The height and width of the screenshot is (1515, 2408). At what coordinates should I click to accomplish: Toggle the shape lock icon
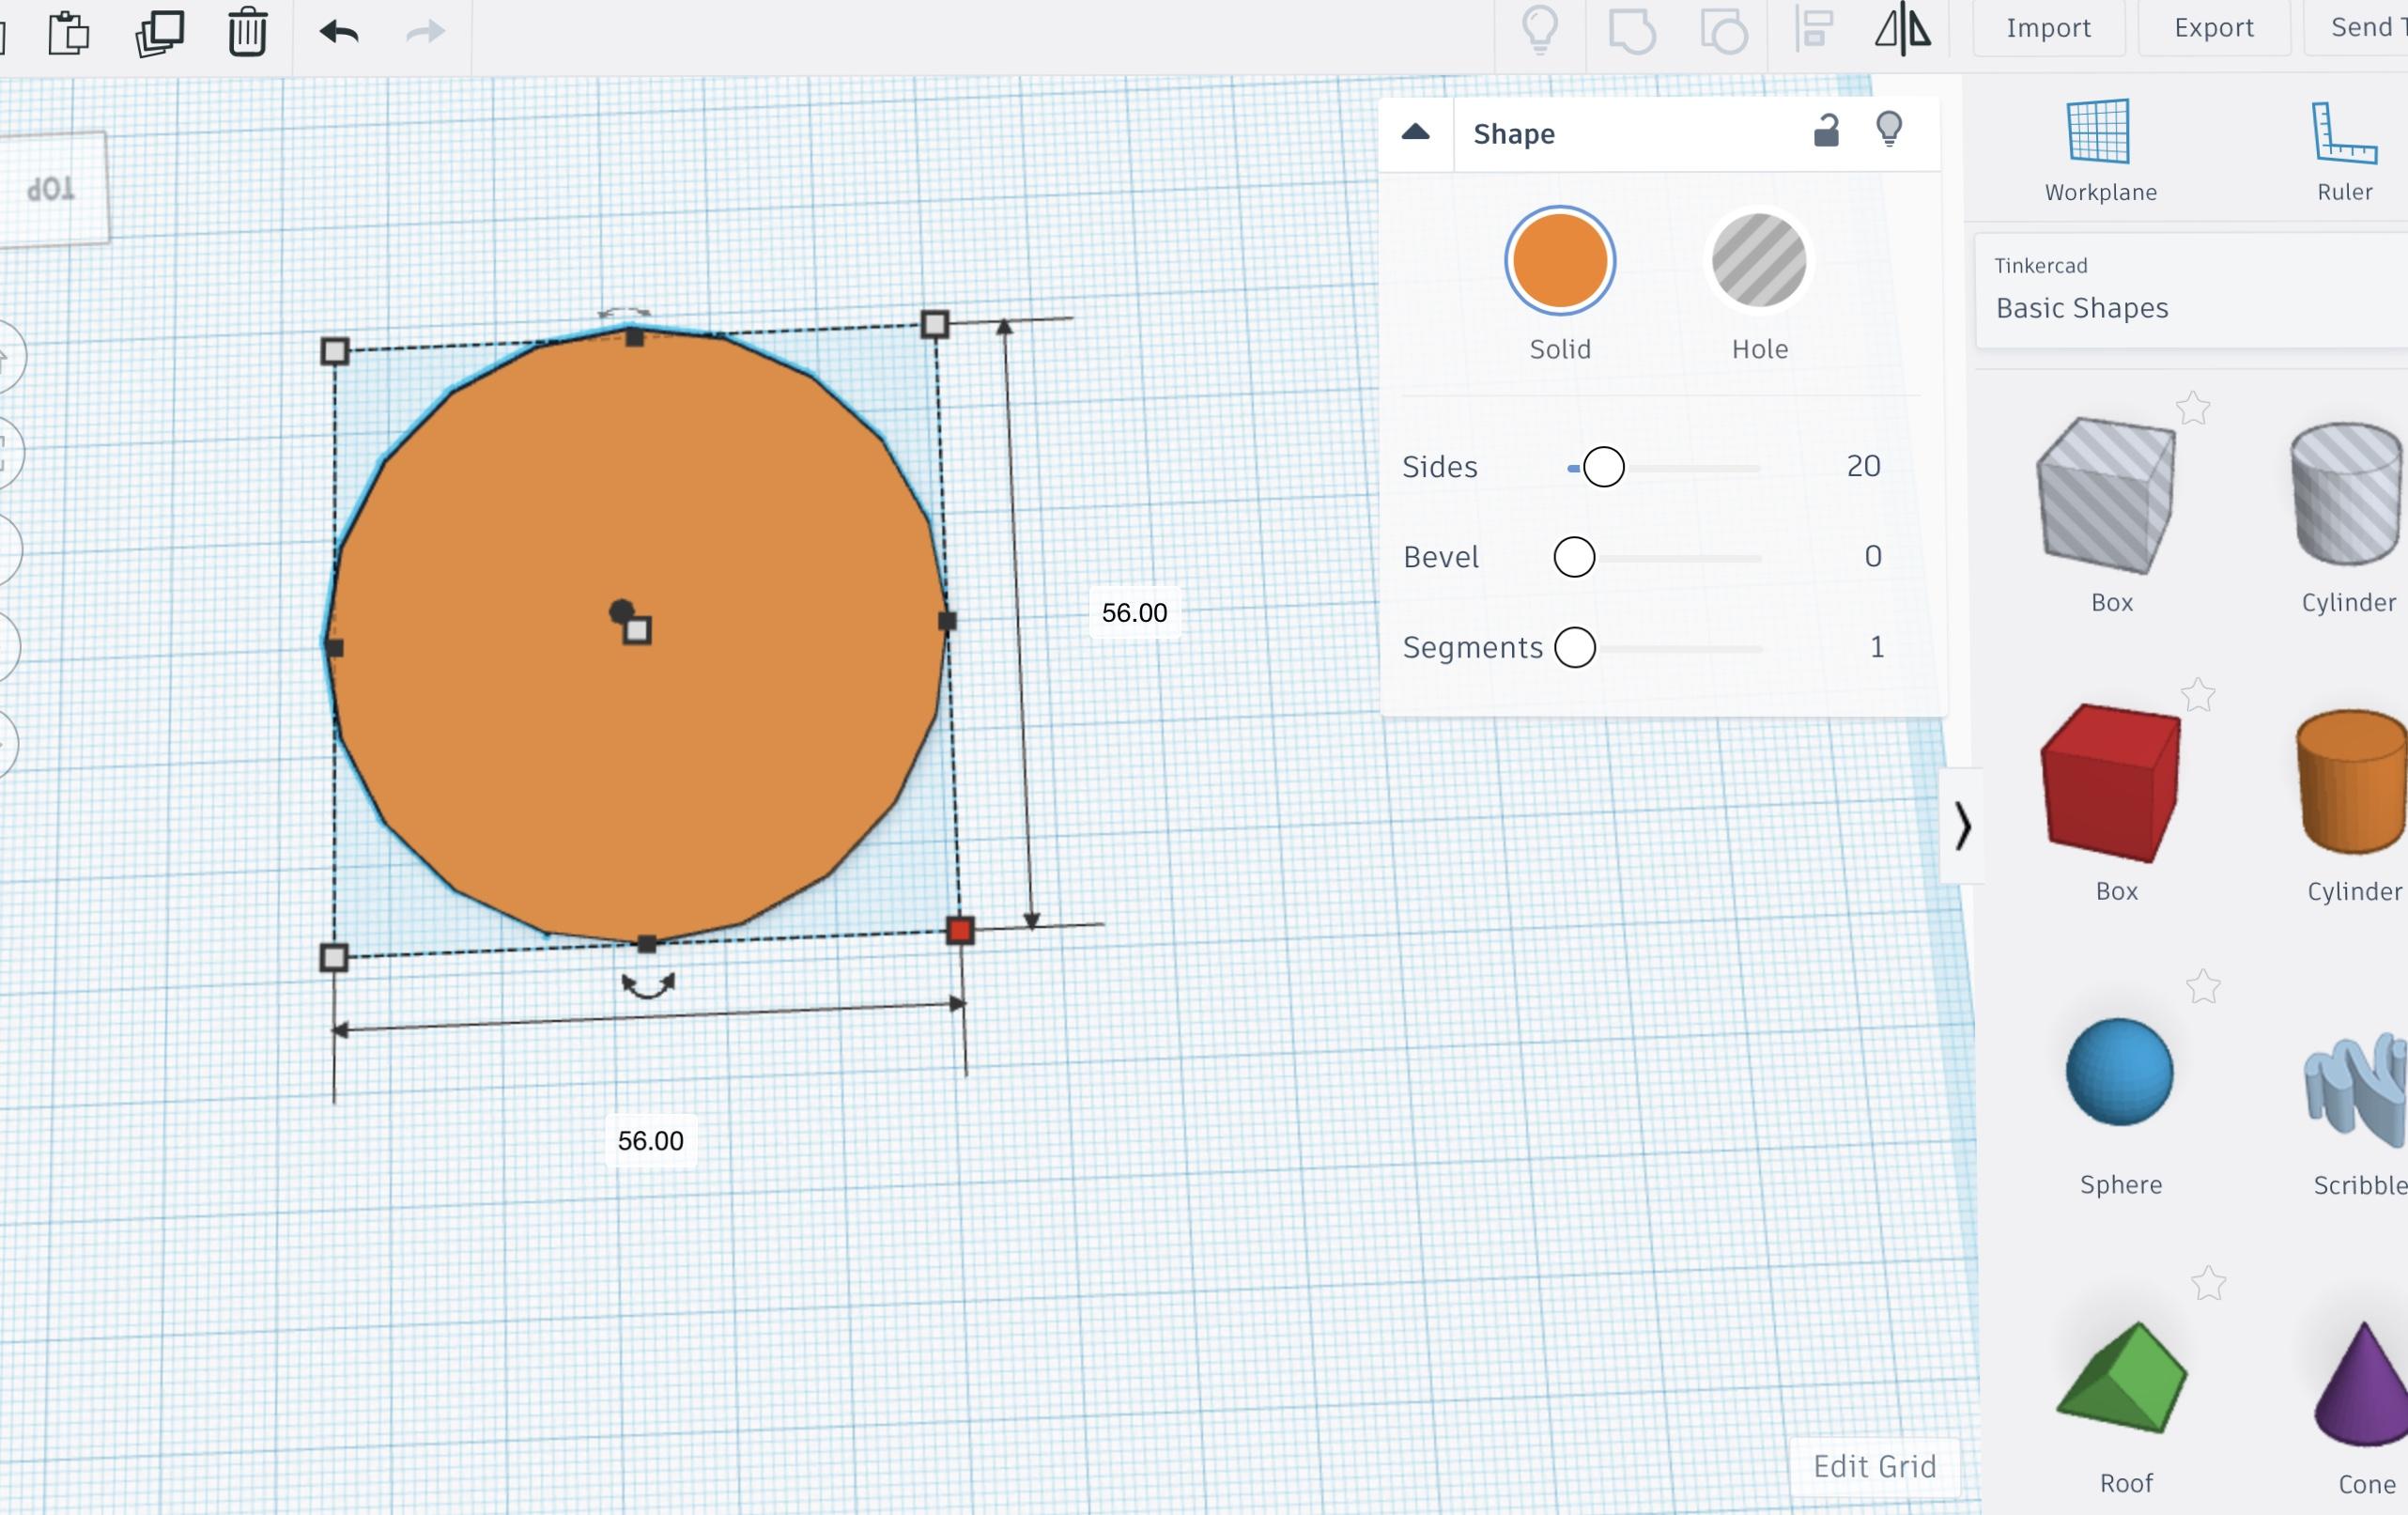click(1827, 130)
